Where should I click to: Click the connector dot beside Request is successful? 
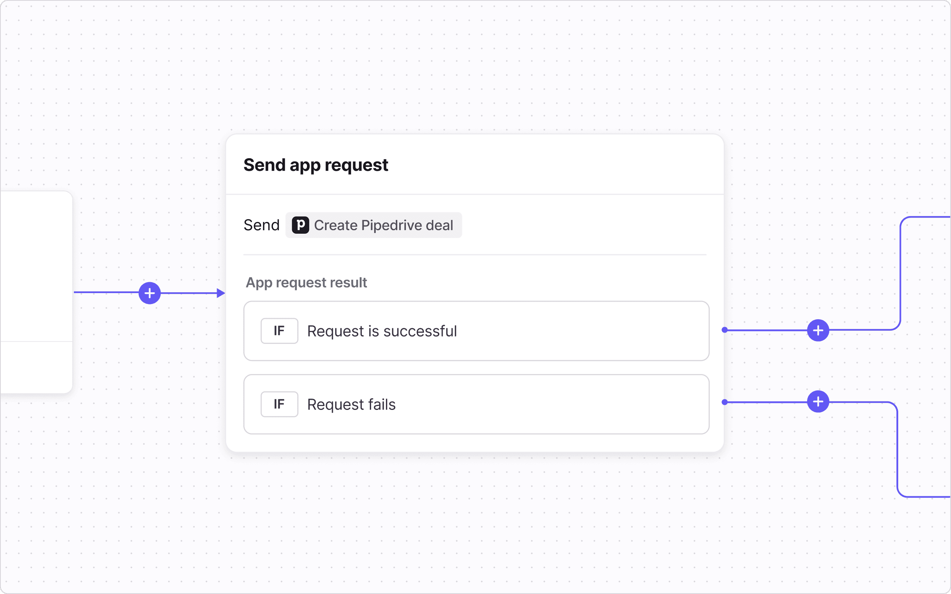click(x=724, y=330)
